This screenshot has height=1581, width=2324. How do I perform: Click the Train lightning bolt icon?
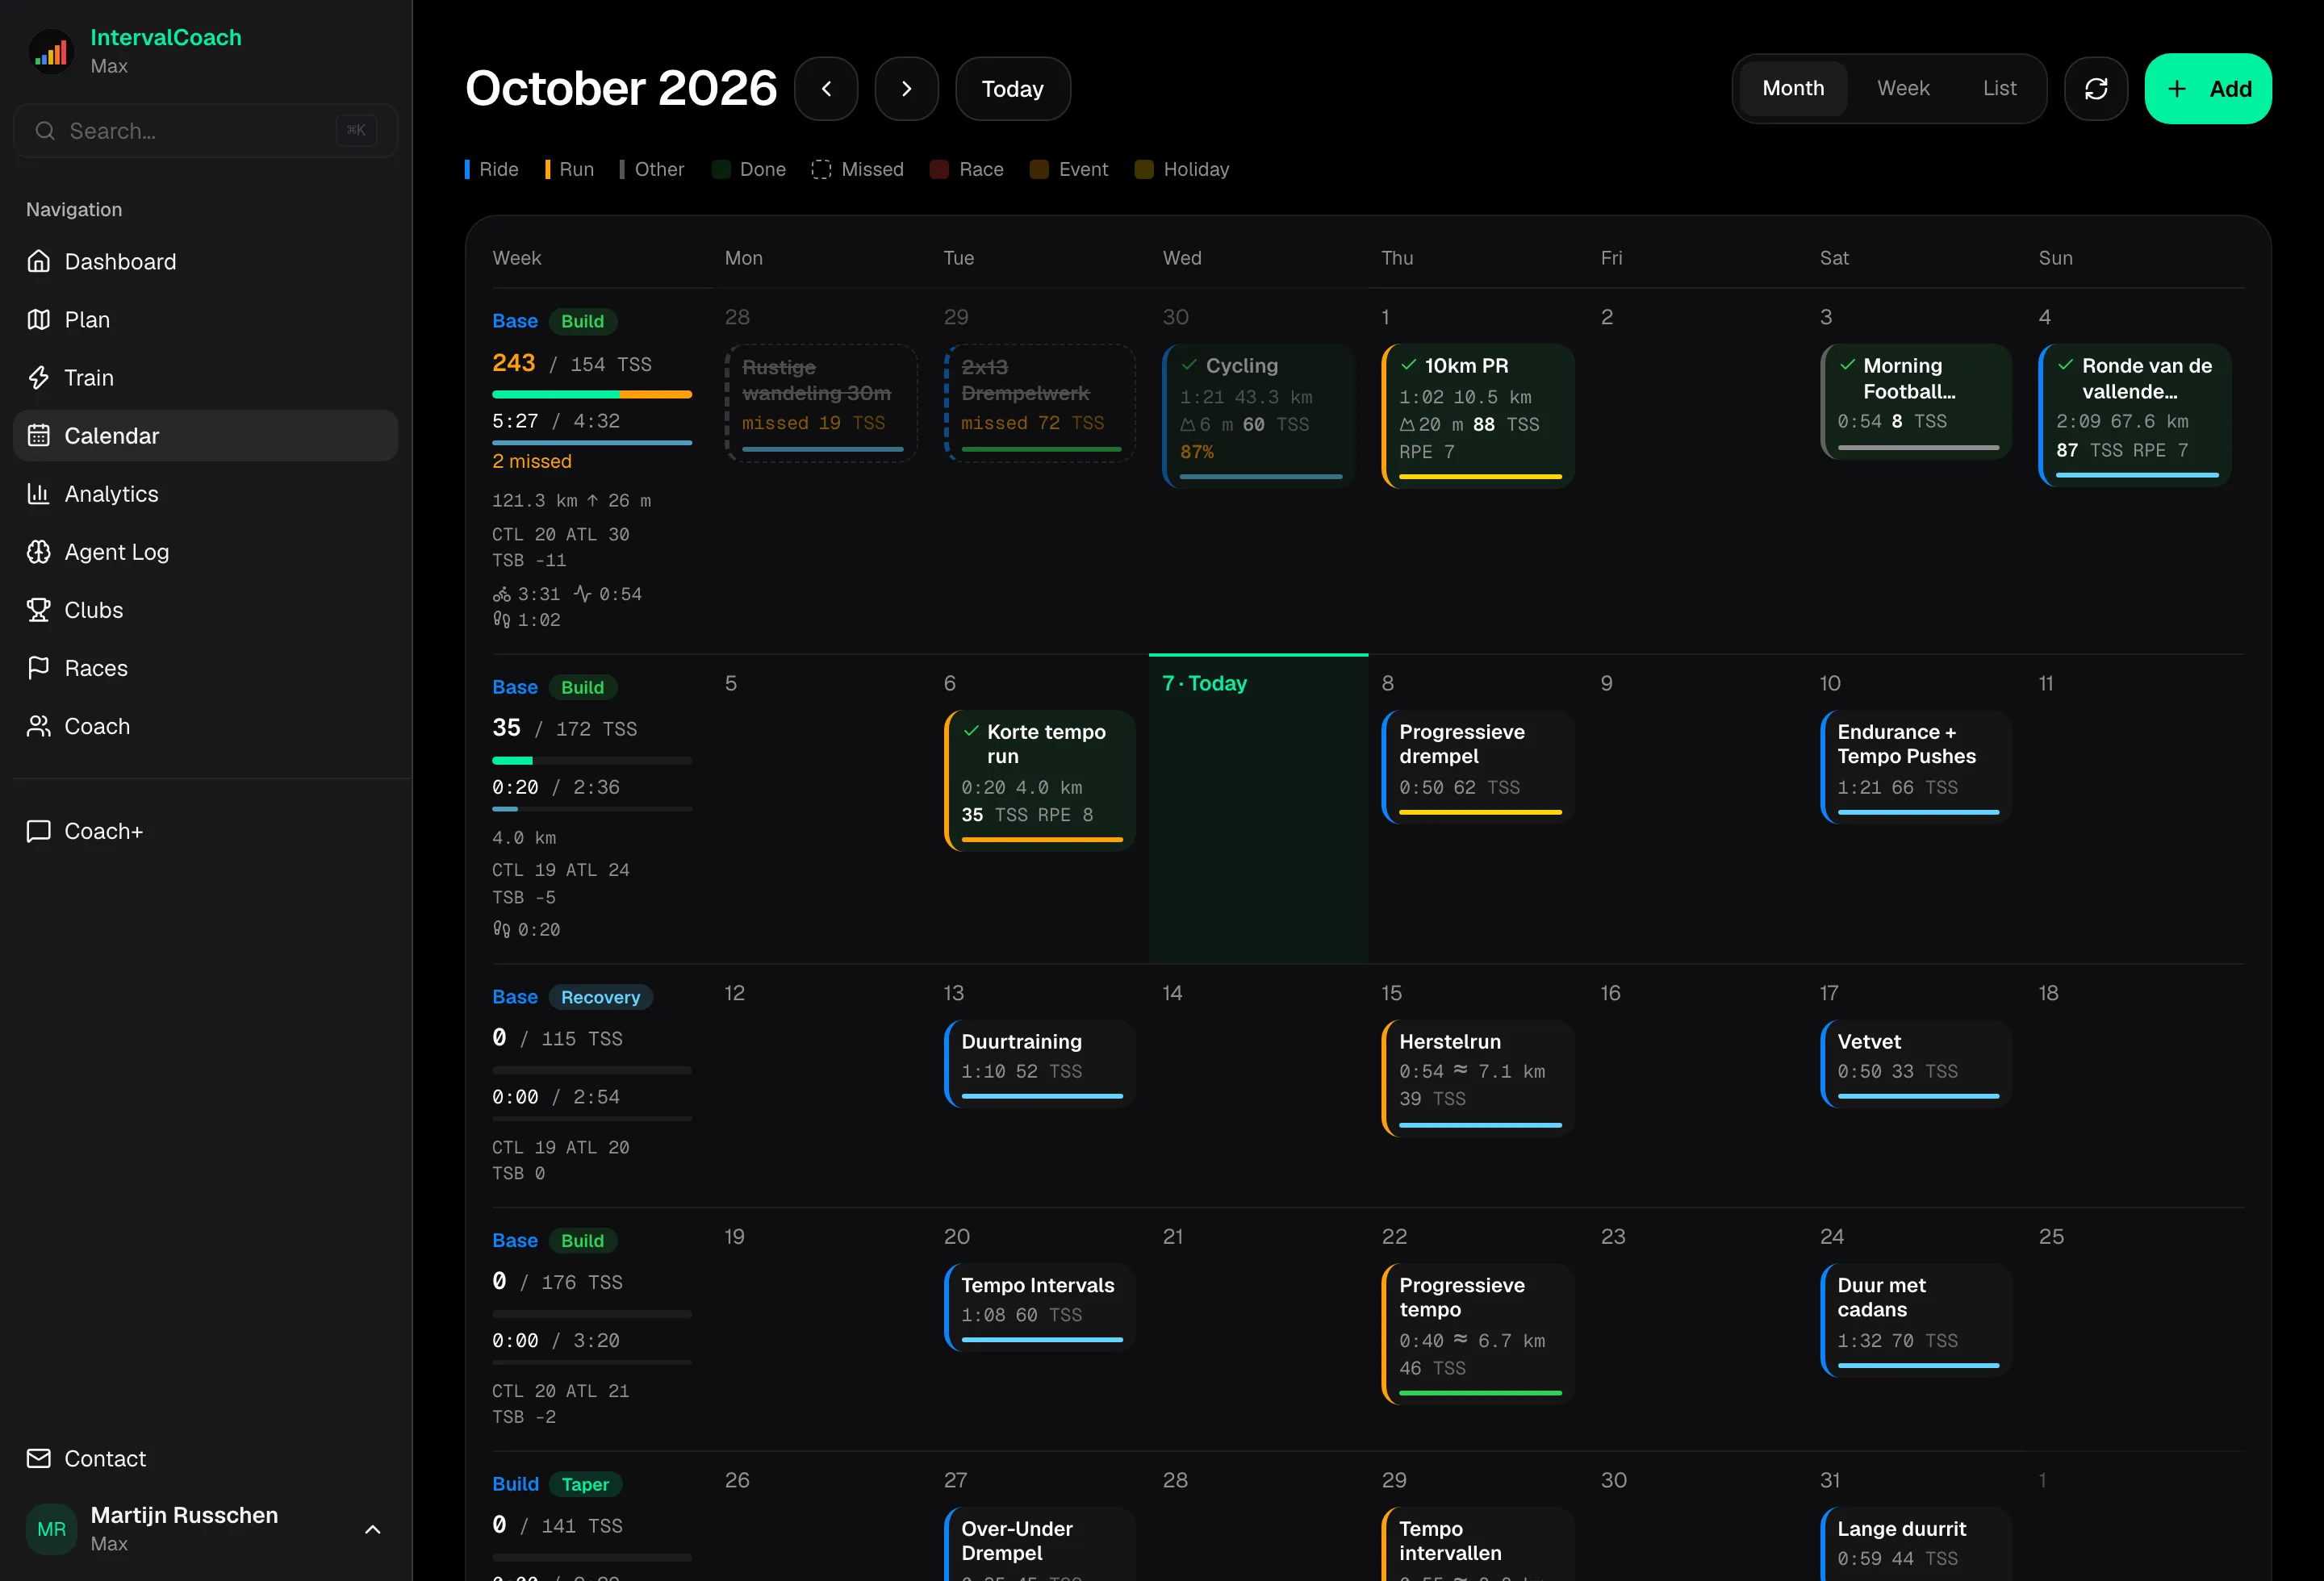coord(39,378)
